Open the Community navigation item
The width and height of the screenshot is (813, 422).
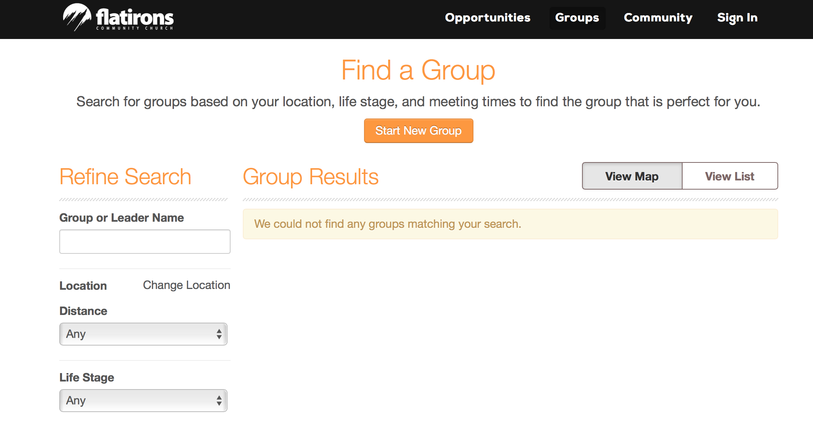[x=658, y=18]
